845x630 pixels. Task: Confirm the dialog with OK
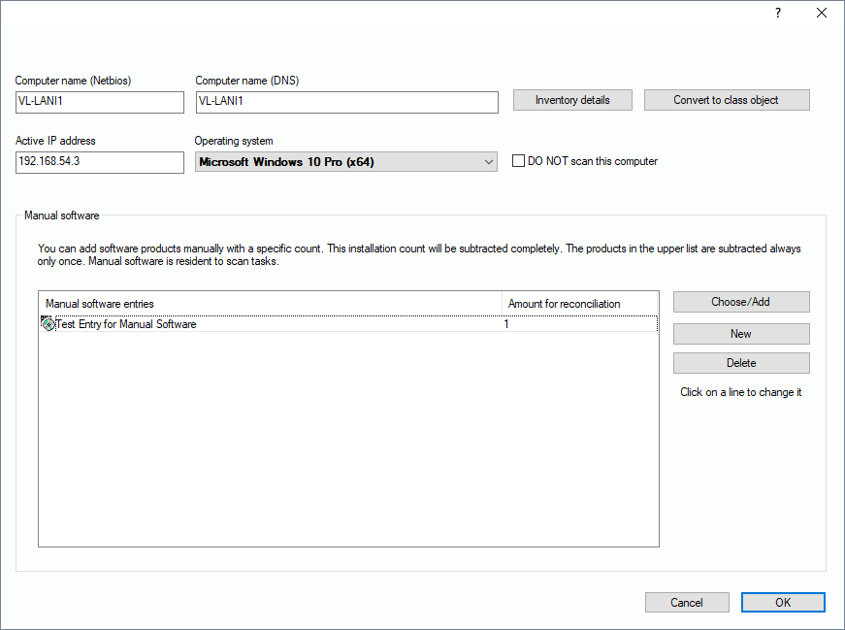pyautogui.click(x=783, y=602)
